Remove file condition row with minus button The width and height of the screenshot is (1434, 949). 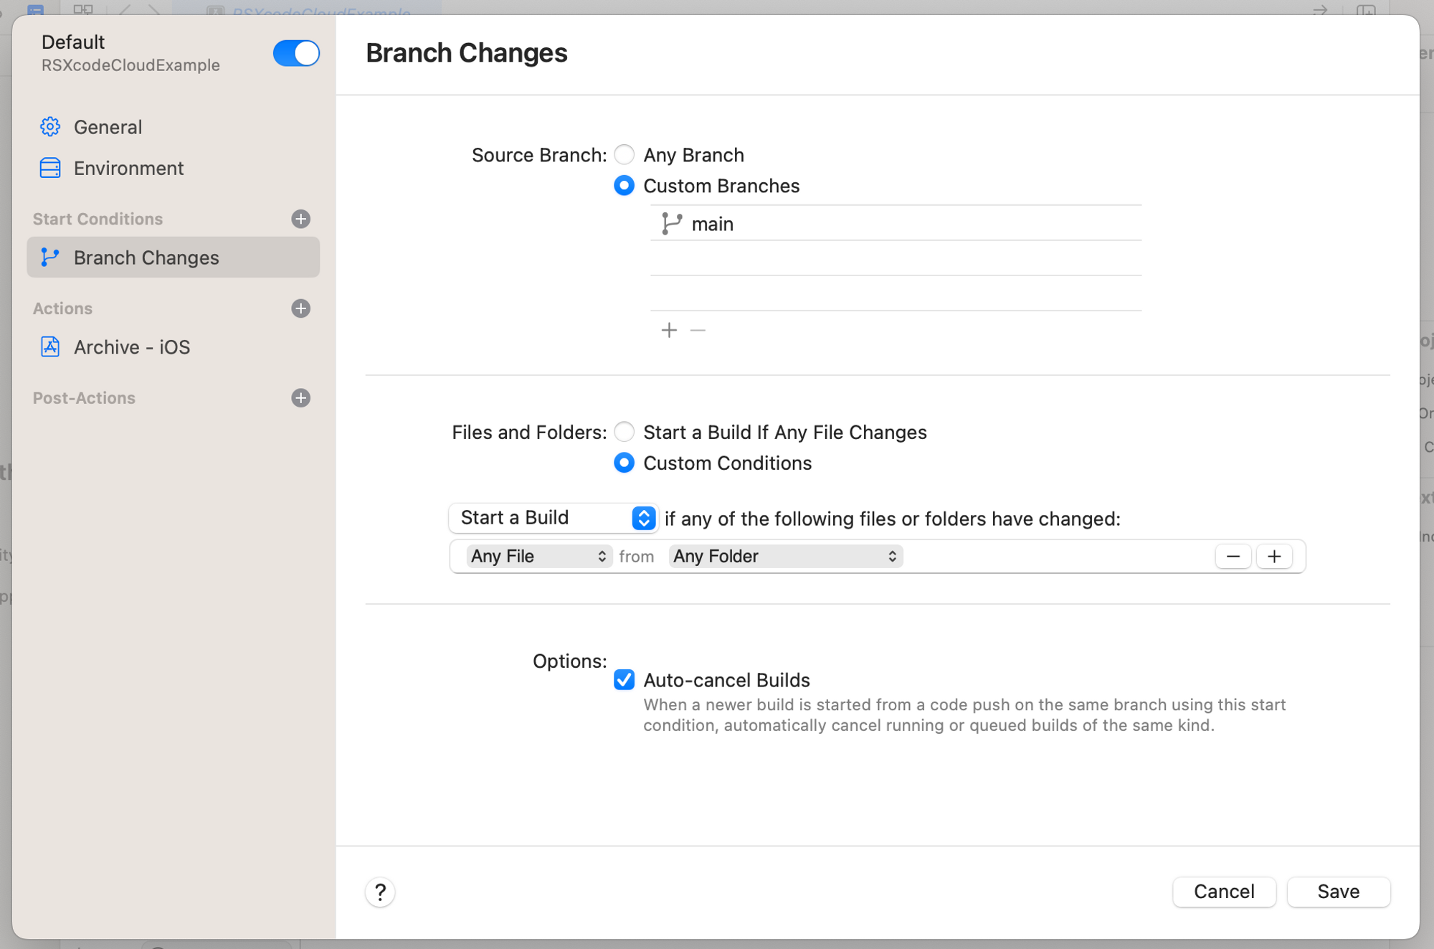click(1233, 556)
